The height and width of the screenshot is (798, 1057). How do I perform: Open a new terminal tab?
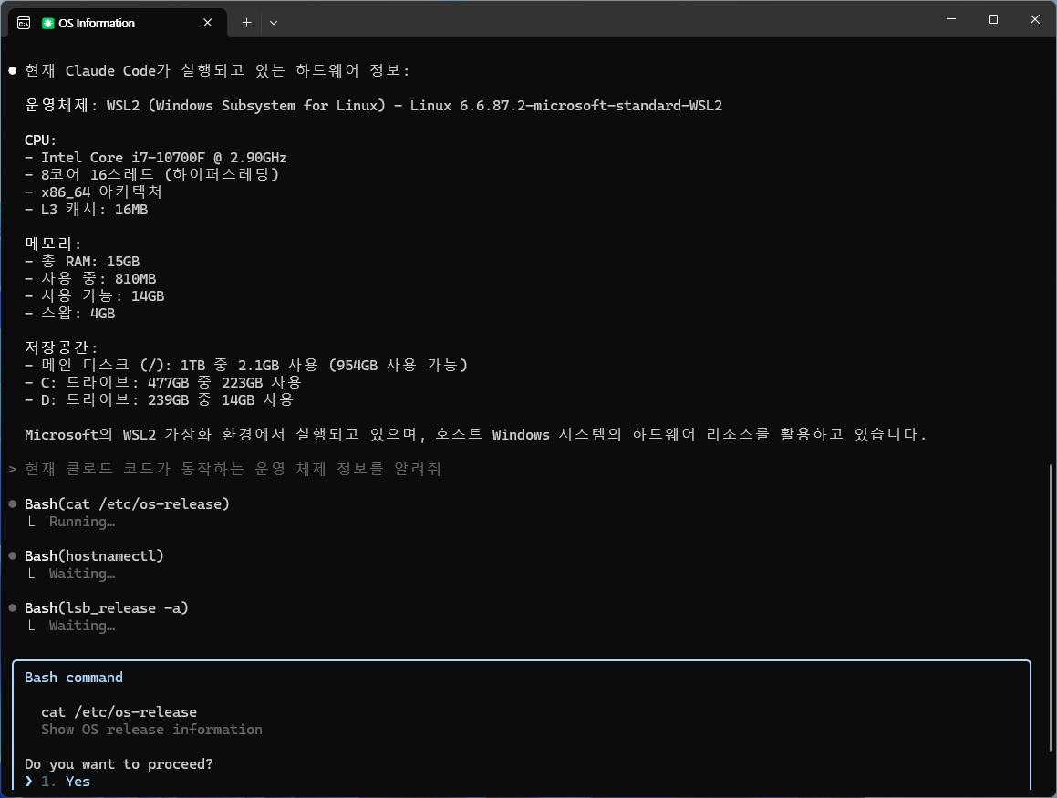[x=247, y=23]
